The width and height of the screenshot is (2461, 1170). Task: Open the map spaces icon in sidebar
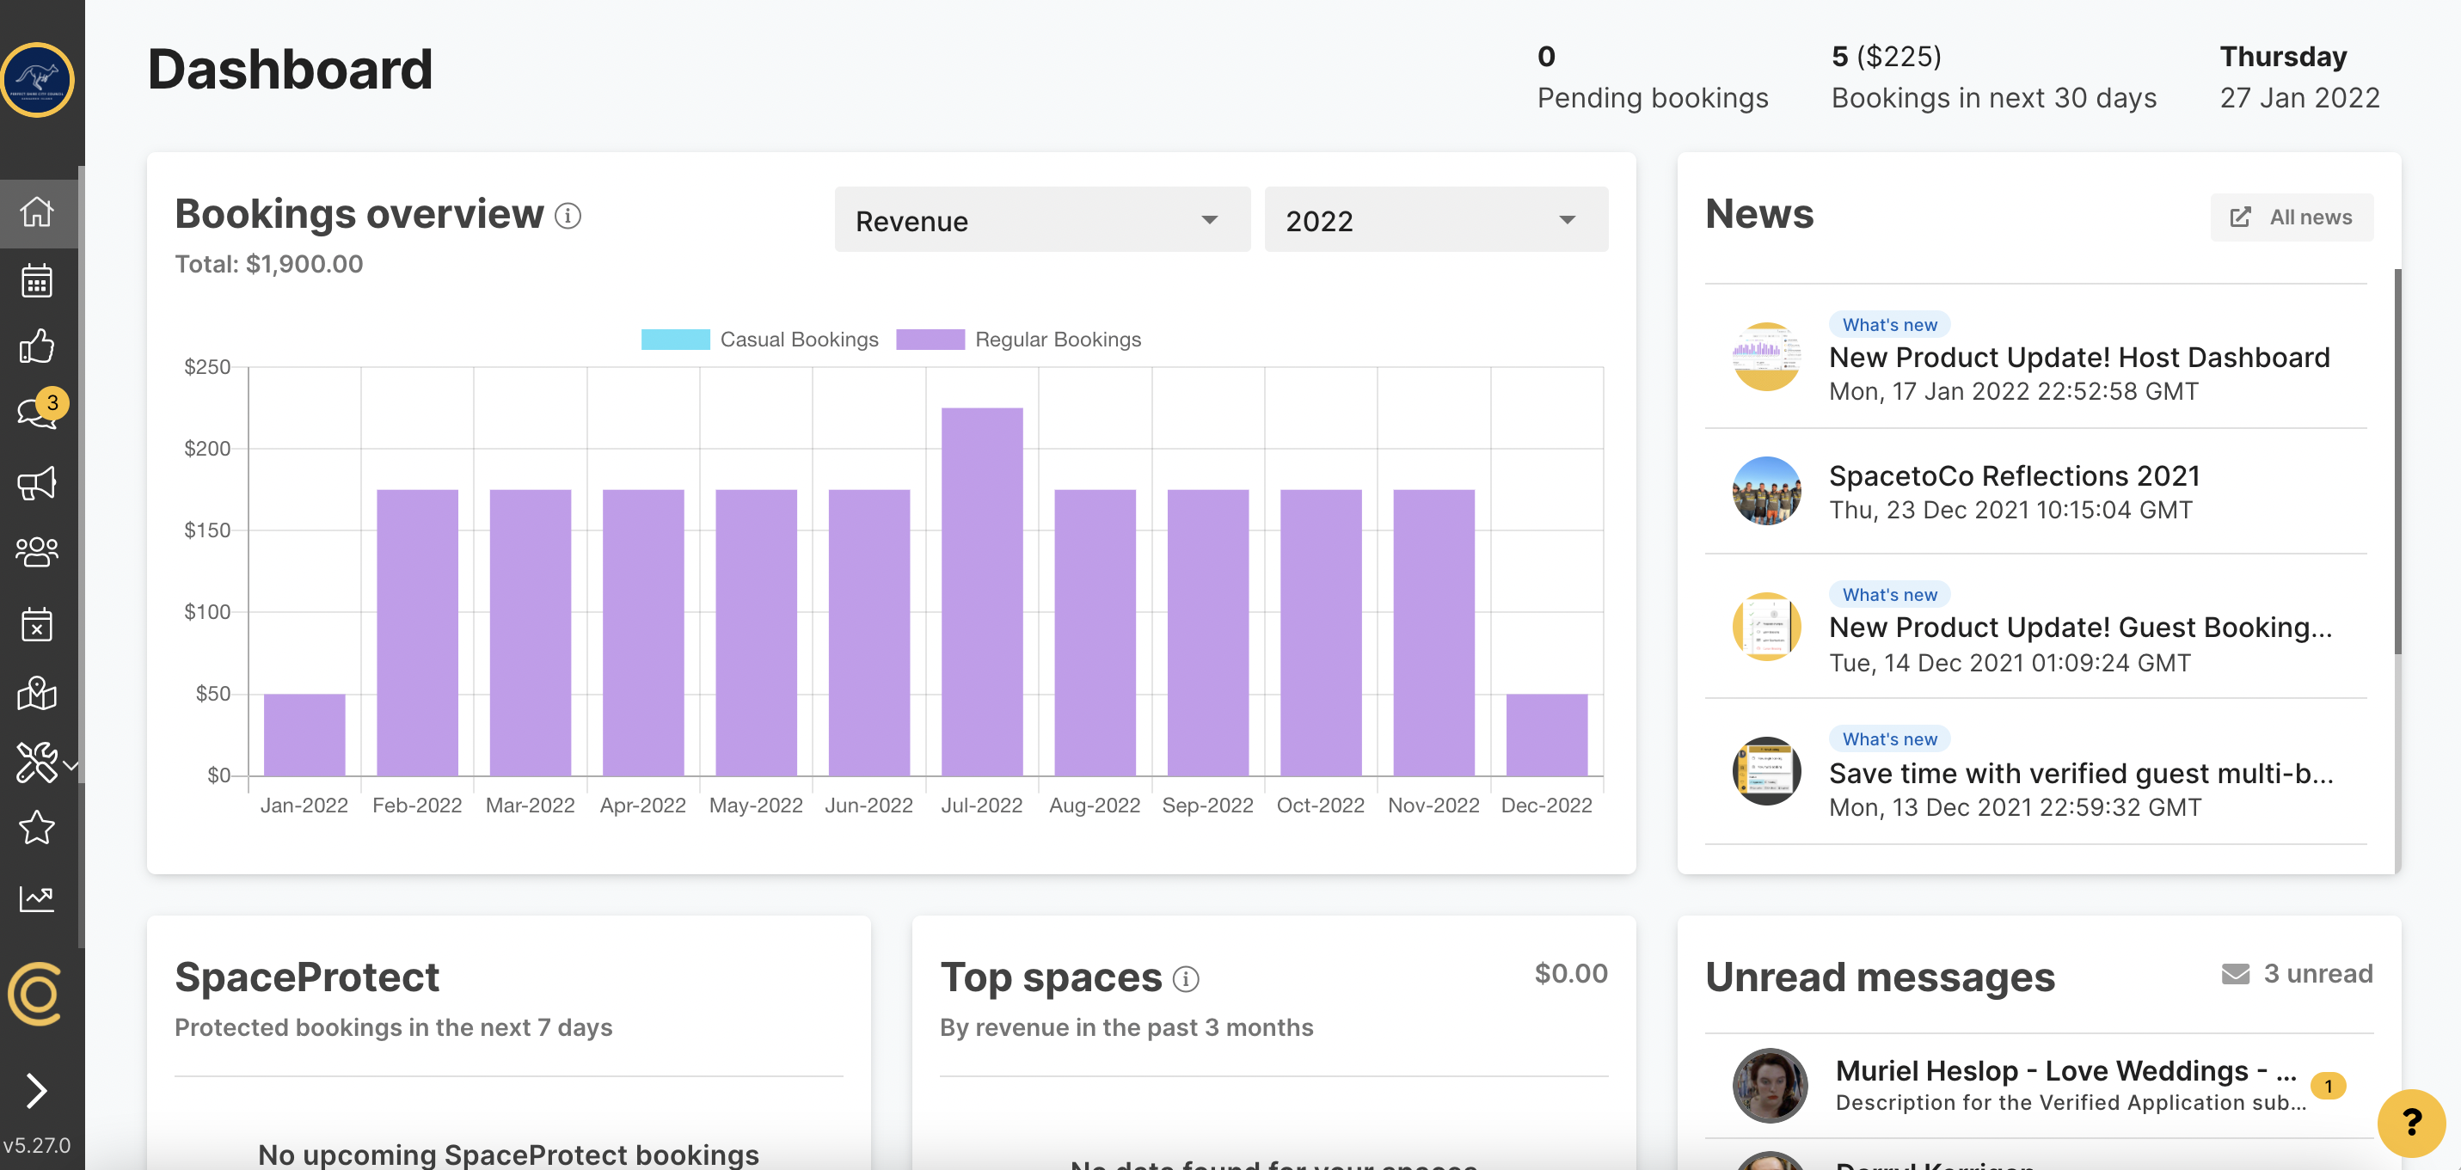(x=37, y=694)
